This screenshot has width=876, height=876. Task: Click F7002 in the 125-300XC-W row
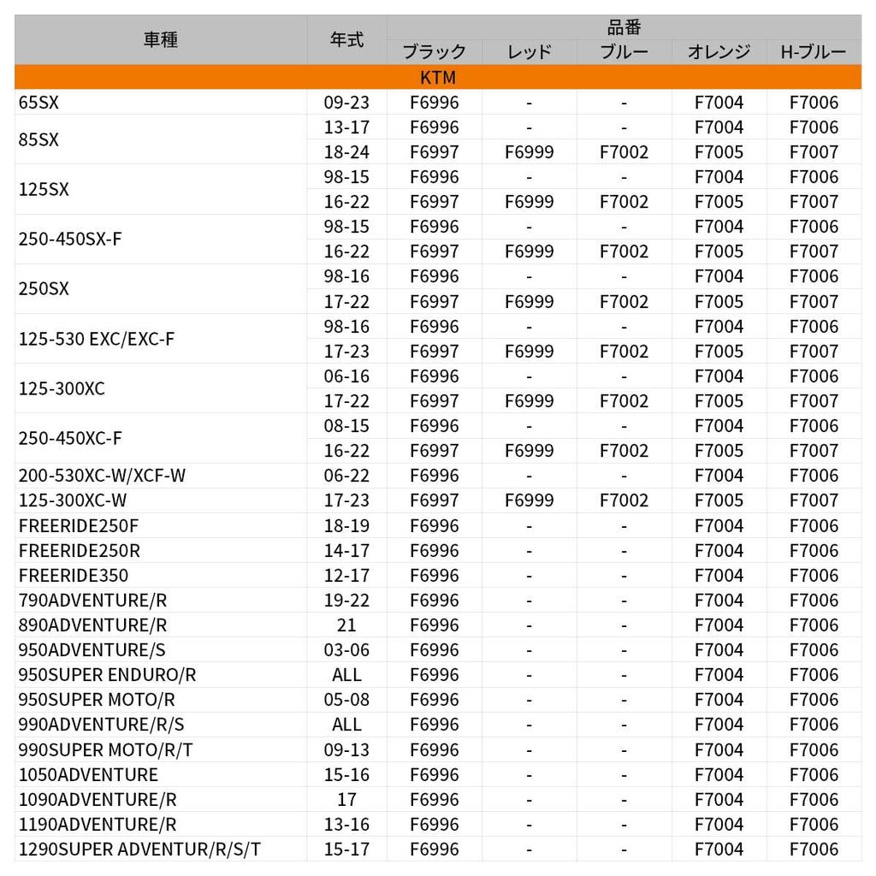[624, 500]
